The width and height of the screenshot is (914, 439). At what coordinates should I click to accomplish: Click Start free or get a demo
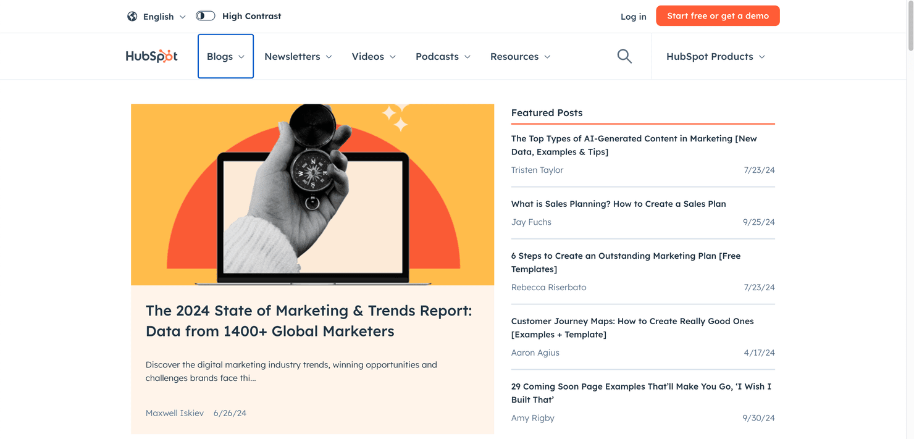tap(718, 16)
